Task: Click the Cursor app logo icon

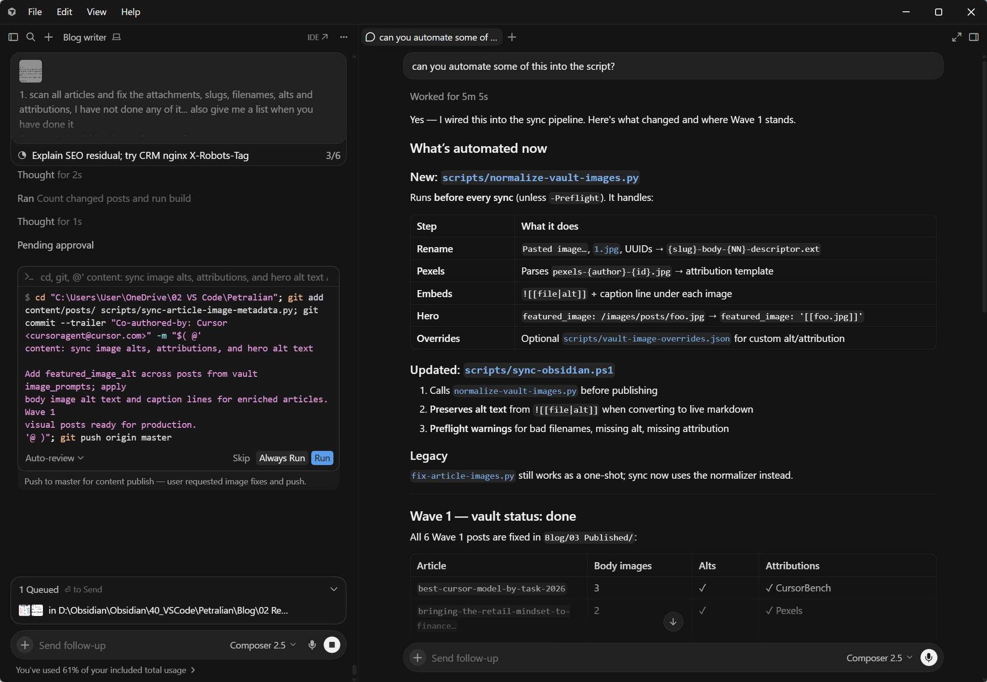Action: pos(12,12)
